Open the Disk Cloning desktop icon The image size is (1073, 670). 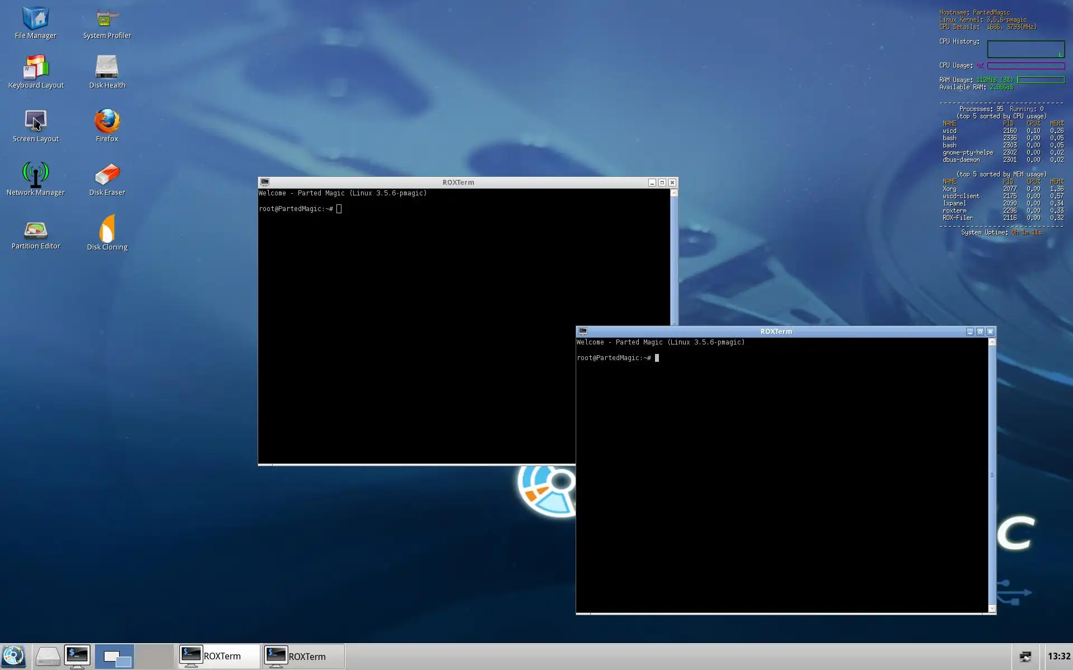pyautogui.click(x=107, y=229)
